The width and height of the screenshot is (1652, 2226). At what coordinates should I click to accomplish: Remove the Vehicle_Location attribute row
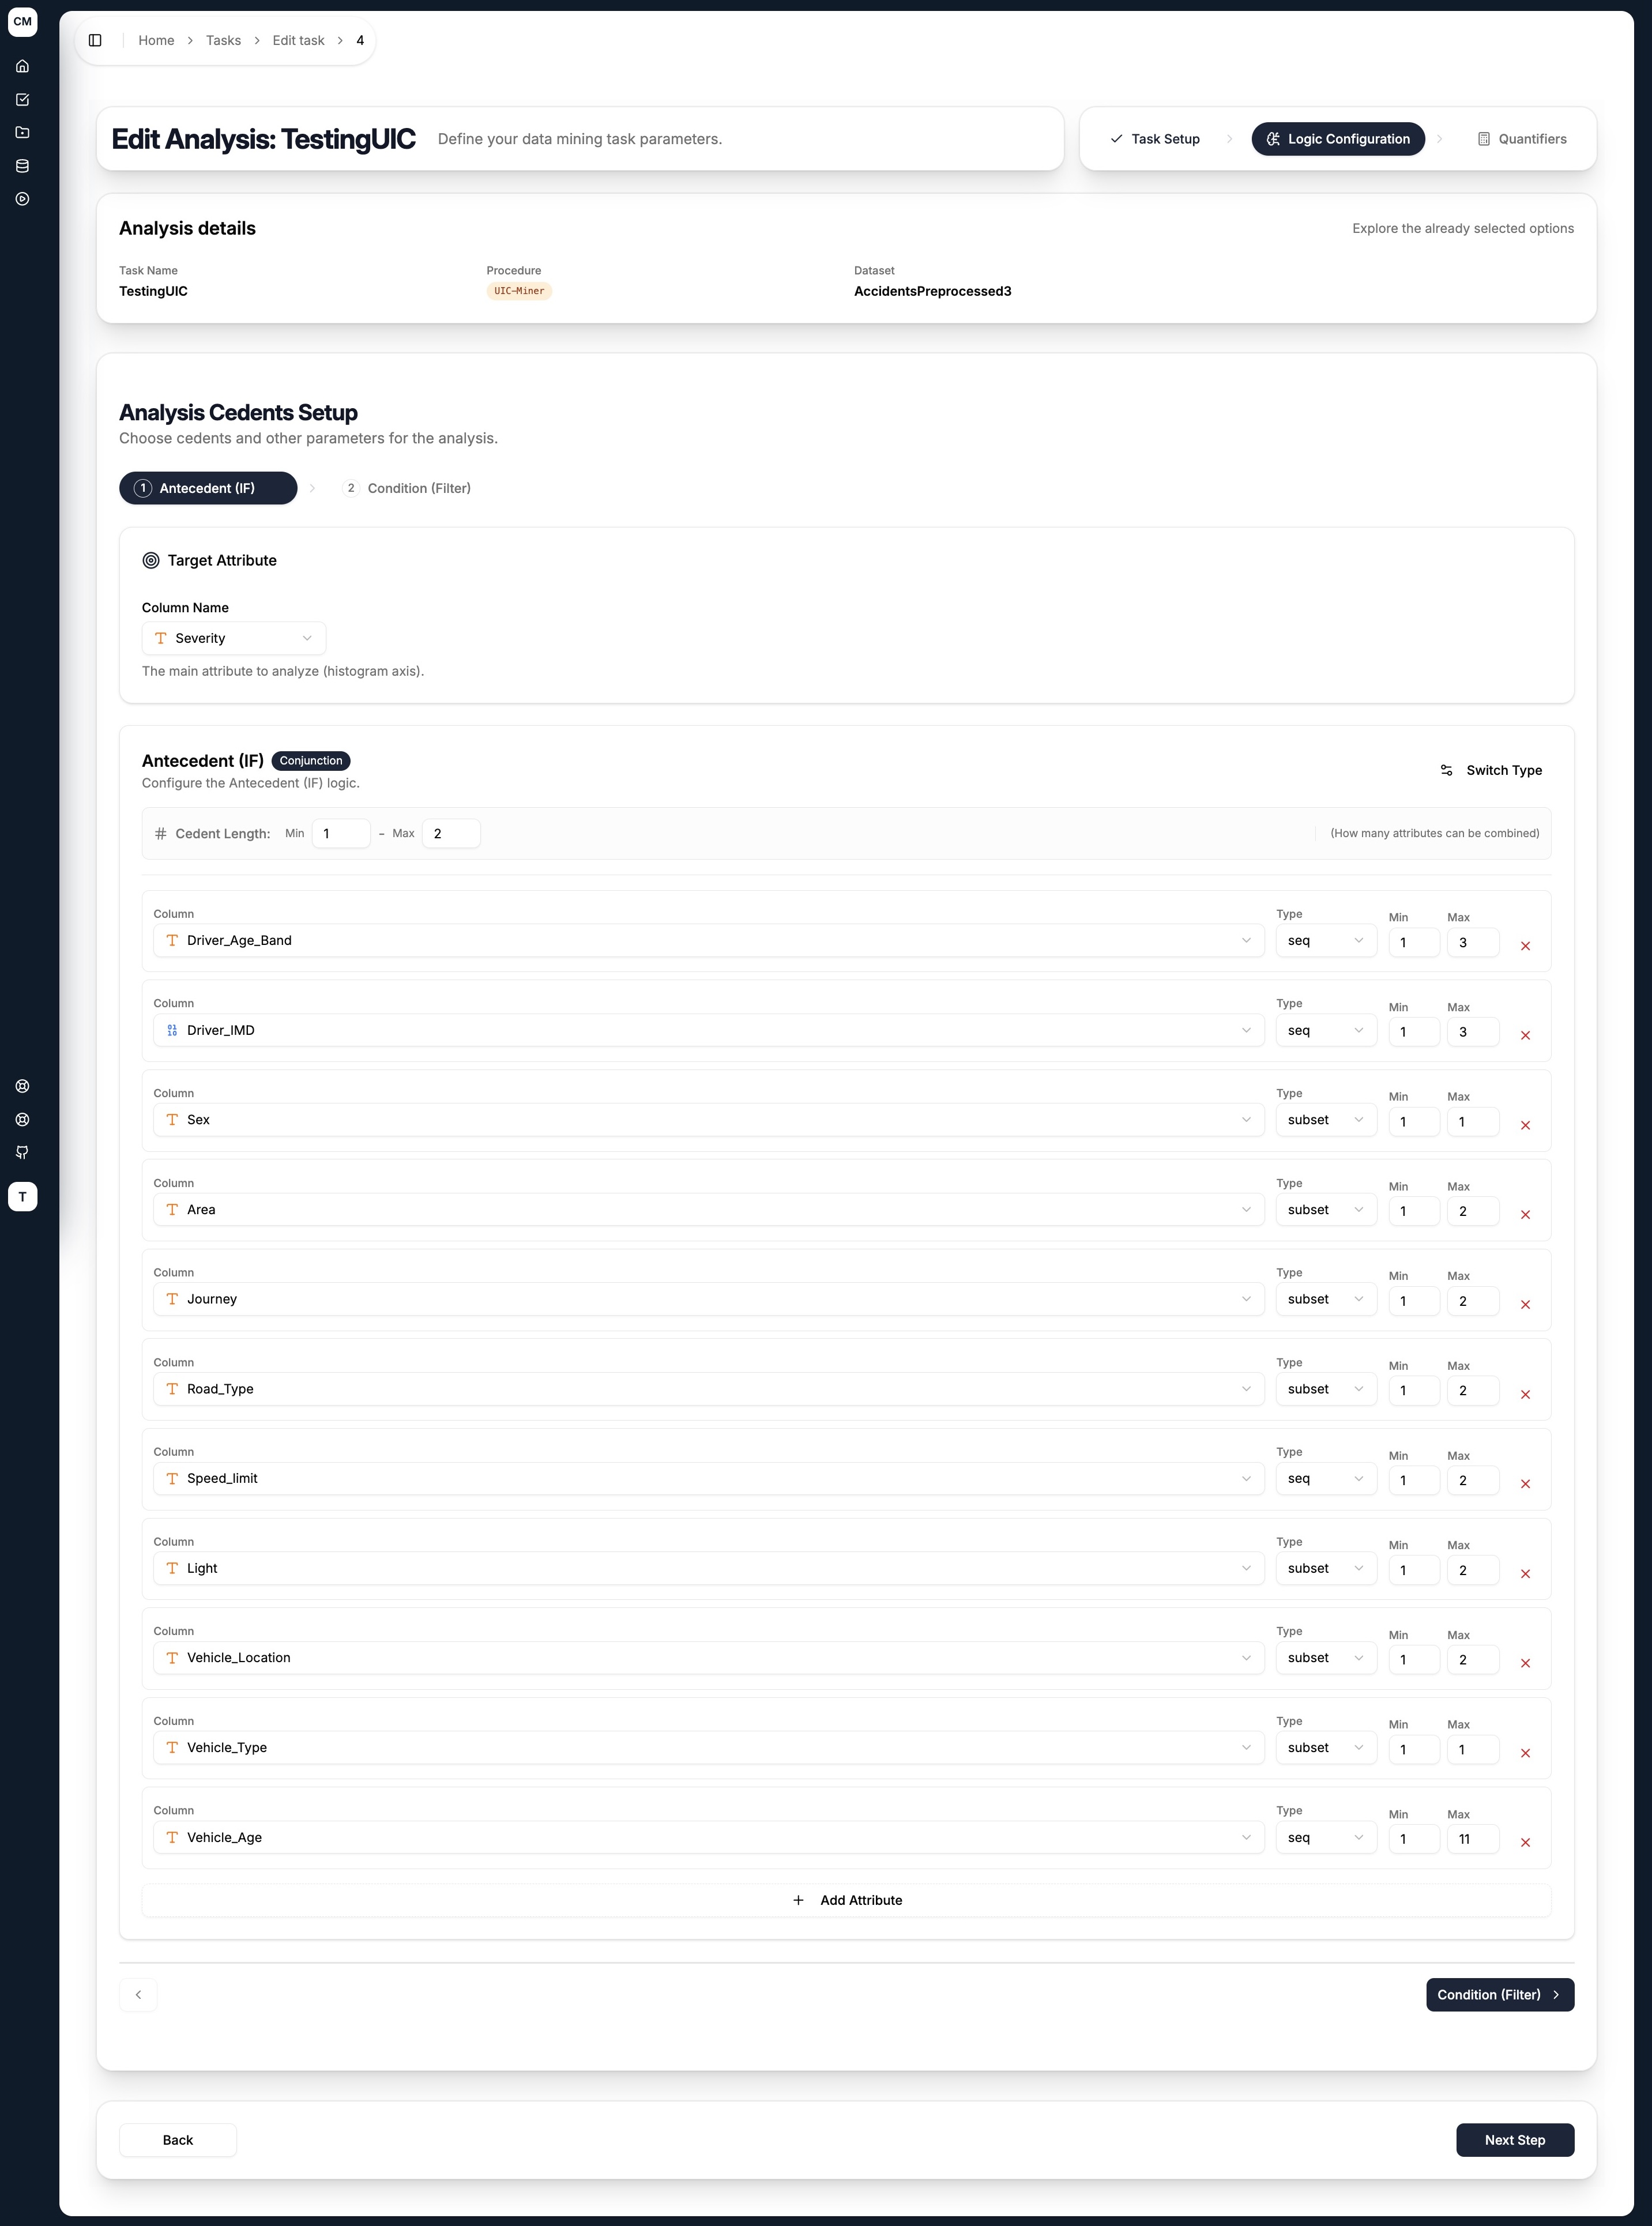click(x=1525, y=1664)
